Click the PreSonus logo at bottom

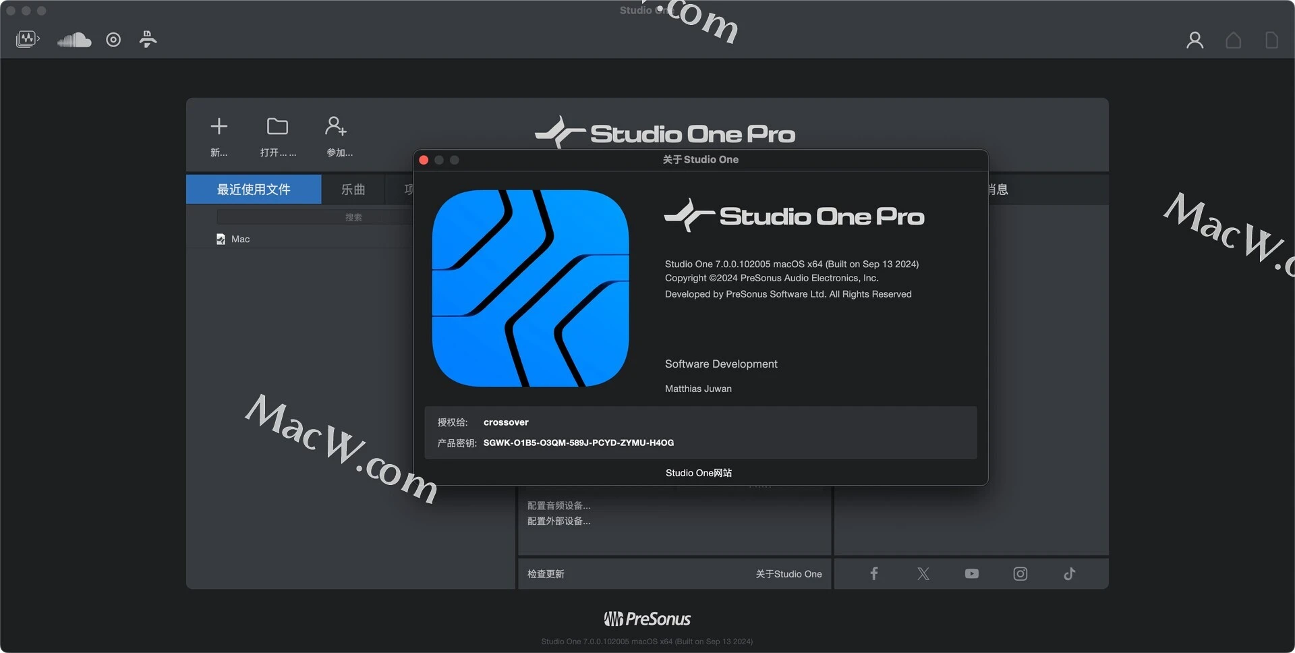click(647, 619)
